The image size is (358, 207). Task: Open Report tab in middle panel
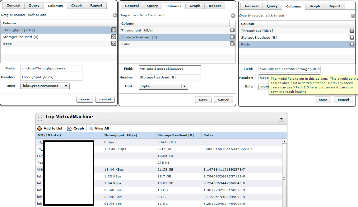point(215,6)
